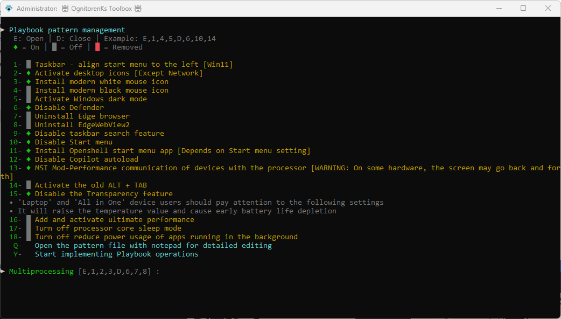Click the On diamond for Disable Start menu
561x319 pixels.
point(29,142)
